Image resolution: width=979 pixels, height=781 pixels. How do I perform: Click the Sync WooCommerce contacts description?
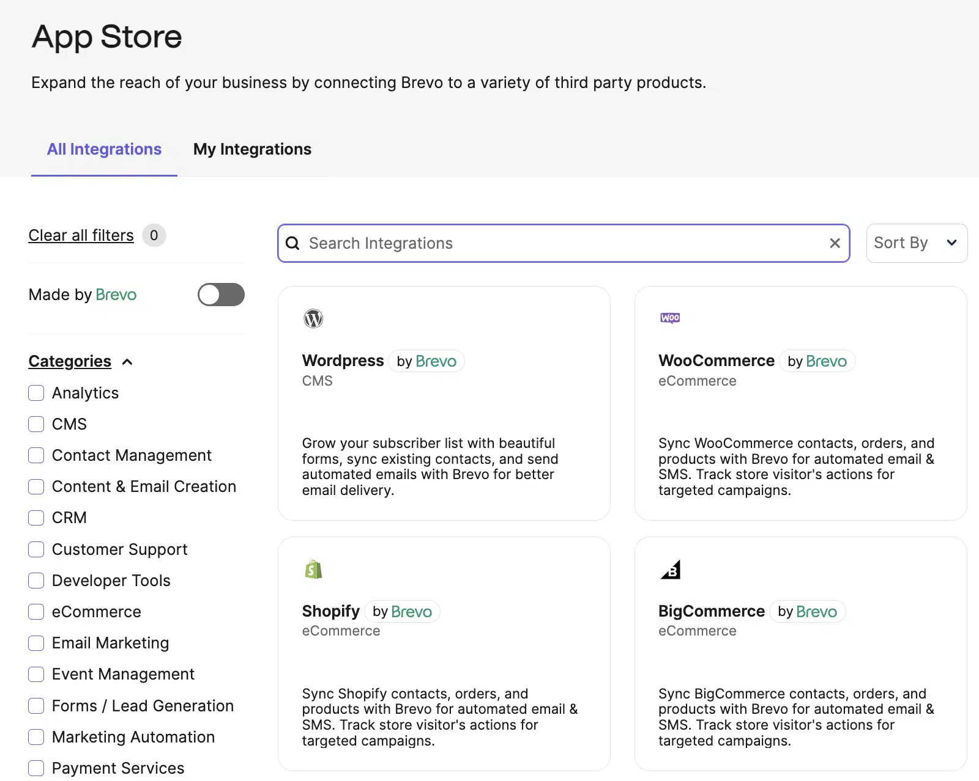click(x=796, y=466)
